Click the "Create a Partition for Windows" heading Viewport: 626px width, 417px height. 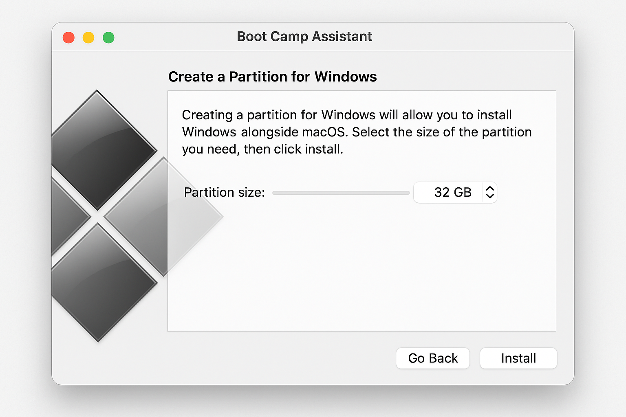(x=273, y=77)
